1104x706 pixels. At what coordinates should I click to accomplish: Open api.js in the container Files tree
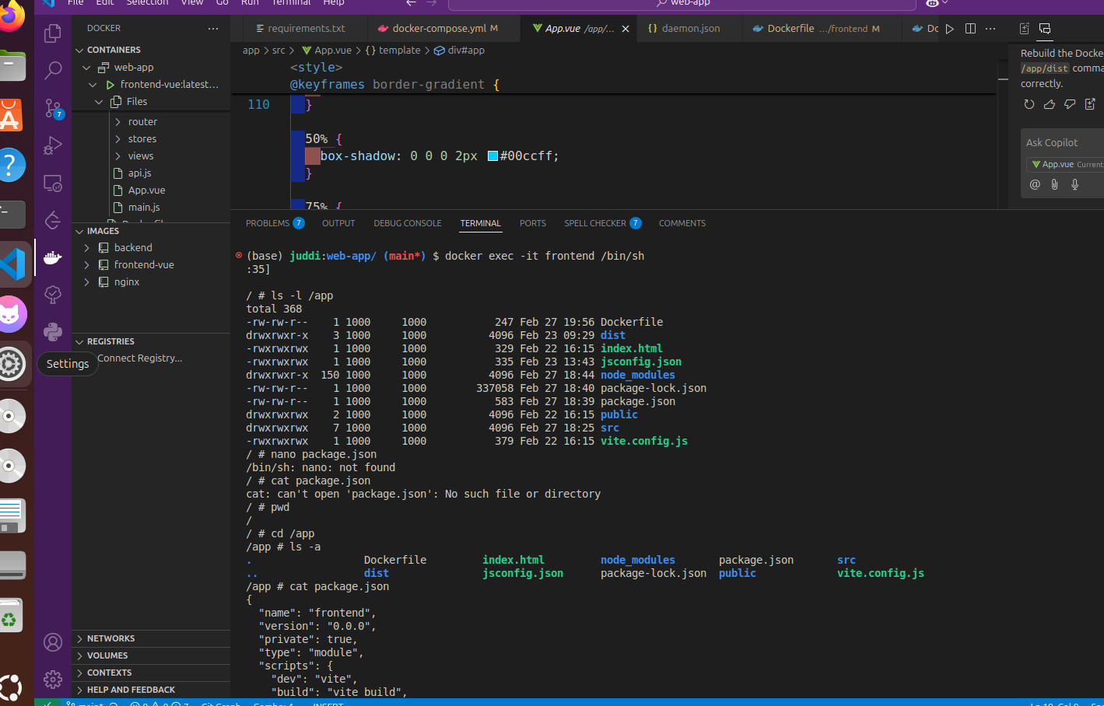point(140,173)
